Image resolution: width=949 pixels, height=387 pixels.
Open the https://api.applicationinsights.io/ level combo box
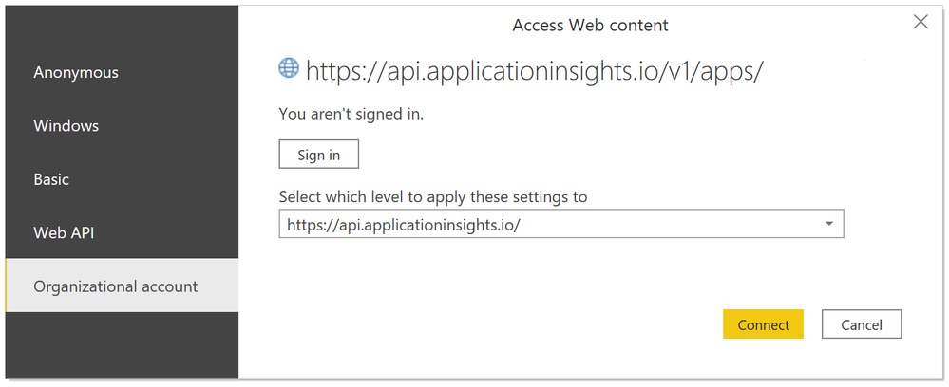coord(561,225)
